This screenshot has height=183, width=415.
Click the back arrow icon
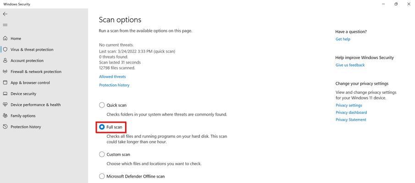click(6, 14)
